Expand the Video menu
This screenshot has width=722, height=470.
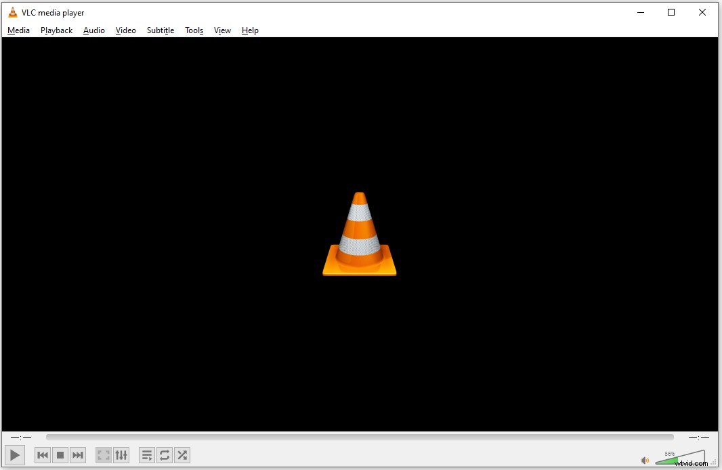tap(125, 30)
